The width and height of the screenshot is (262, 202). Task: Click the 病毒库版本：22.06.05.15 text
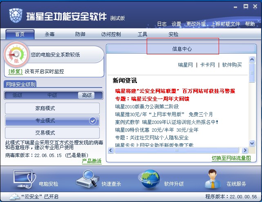34,155
